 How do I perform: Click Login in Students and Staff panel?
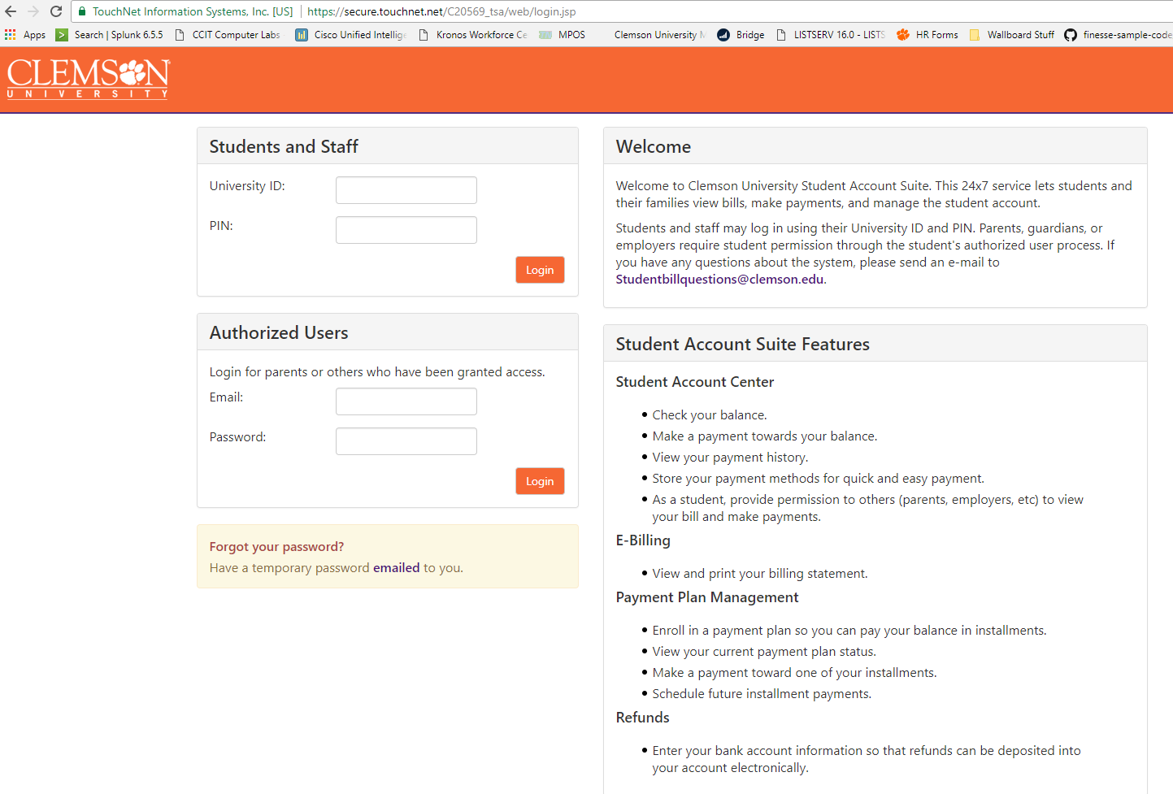point(540,270)
